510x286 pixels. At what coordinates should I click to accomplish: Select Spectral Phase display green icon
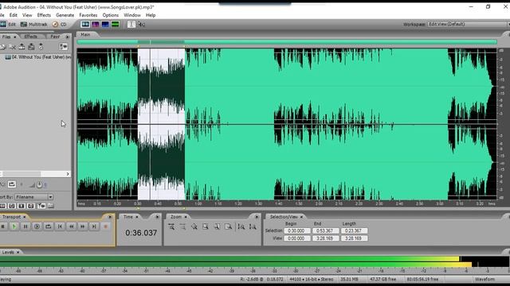pyautogui.click(x=116, y=25)
